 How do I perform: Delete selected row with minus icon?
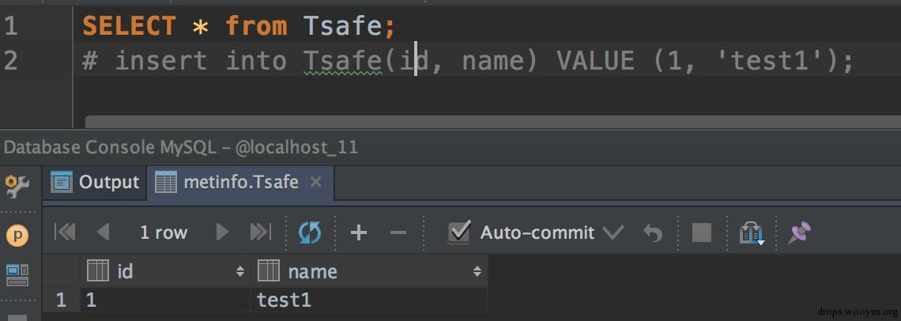(x=398, y=232)
